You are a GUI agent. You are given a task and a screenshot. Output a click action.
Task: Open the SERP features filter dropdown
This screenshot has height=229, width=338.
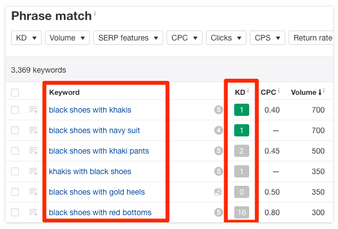[x=128, y=38]
